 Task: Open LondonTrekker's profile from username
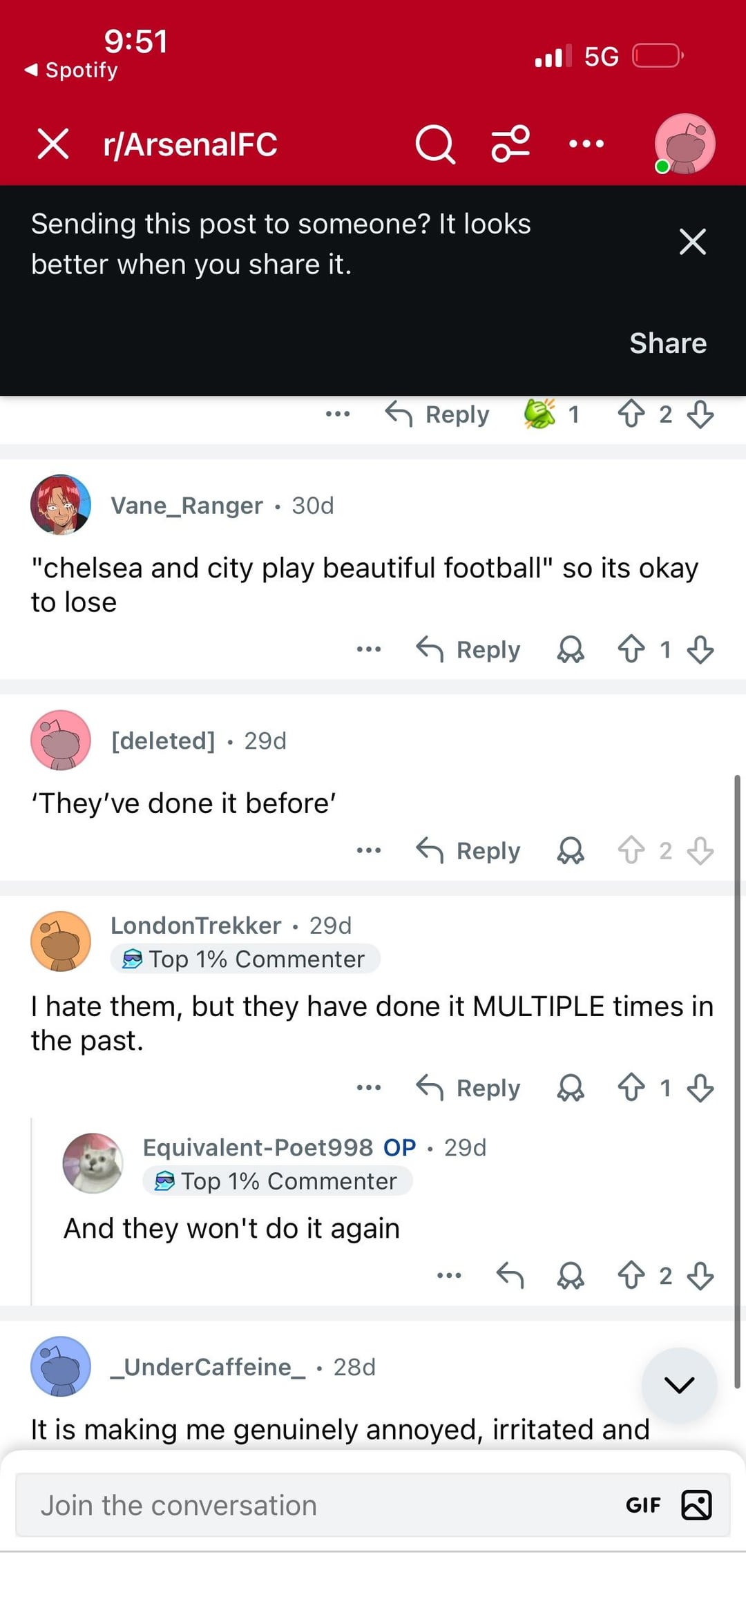pyautogui.click(x=196, y=926)
